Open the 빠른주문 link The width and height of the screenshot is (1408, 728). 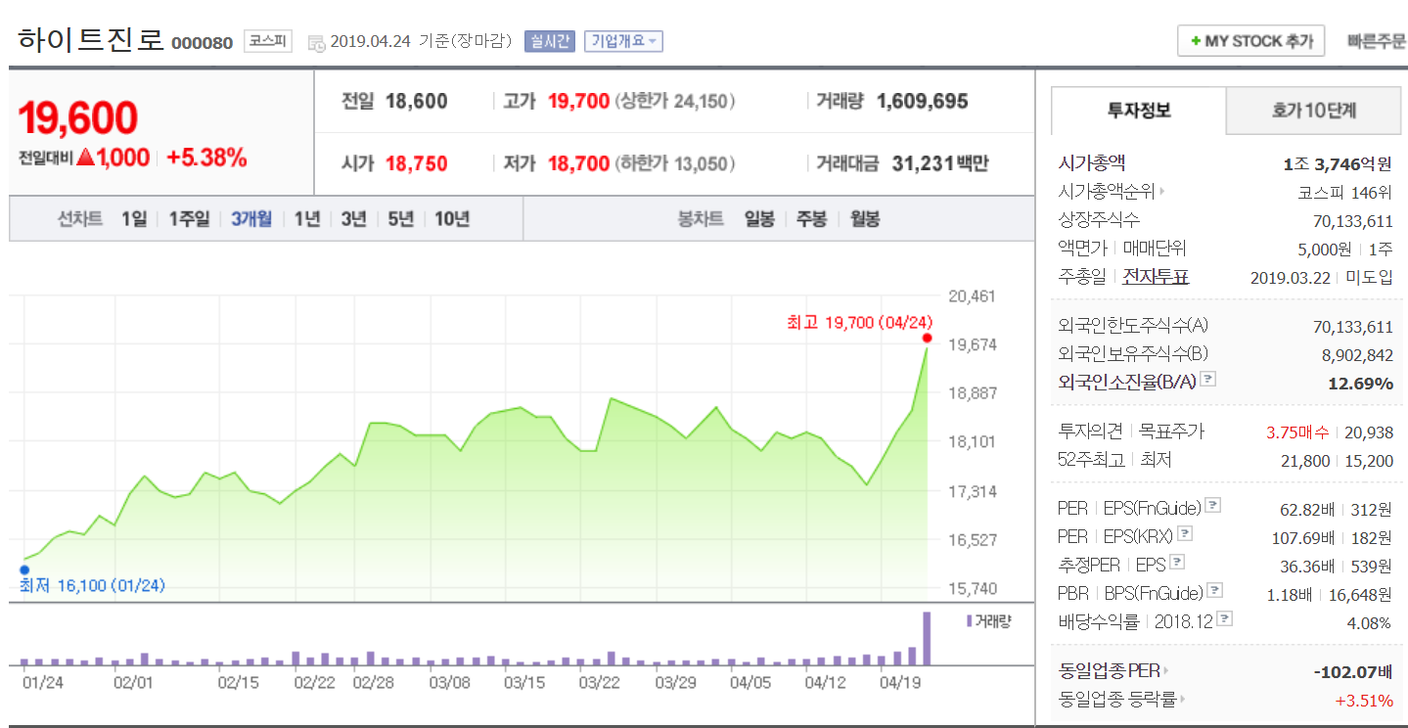click(x=1376, y=42)
